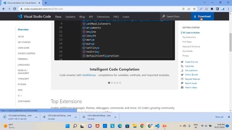Close the Documentation for Visual Studio tab
The image size is (232, 130).
point(40,3)
